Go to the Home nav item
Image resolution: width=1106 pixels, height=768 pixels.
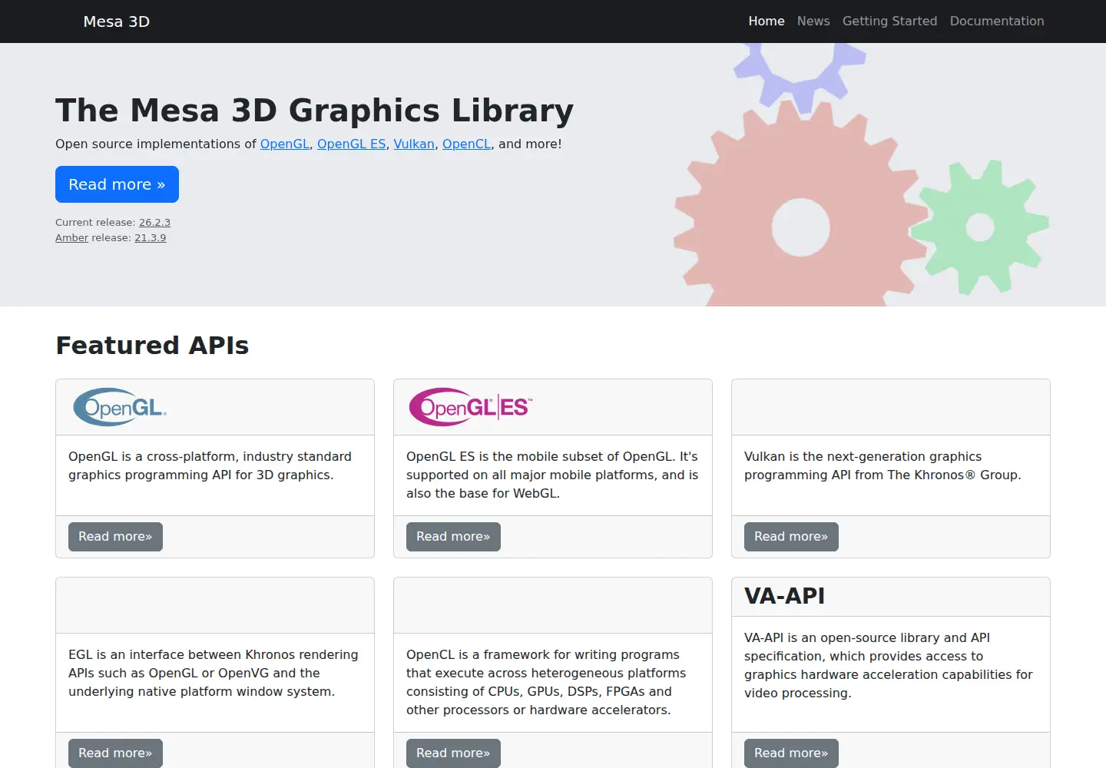[767, 22]
